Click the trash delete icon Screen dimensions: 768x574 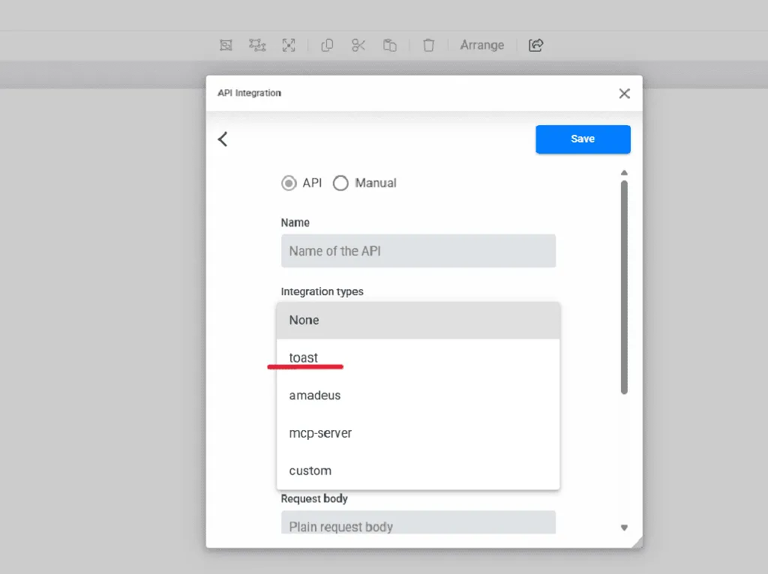pos(428,46)
